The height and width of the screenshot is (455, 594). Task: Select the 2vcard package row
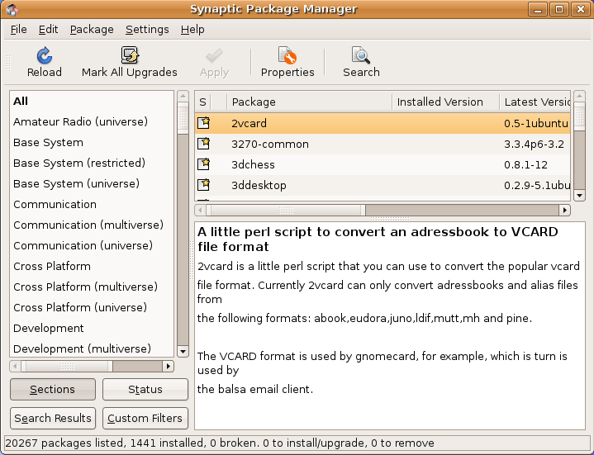[383, 123]
